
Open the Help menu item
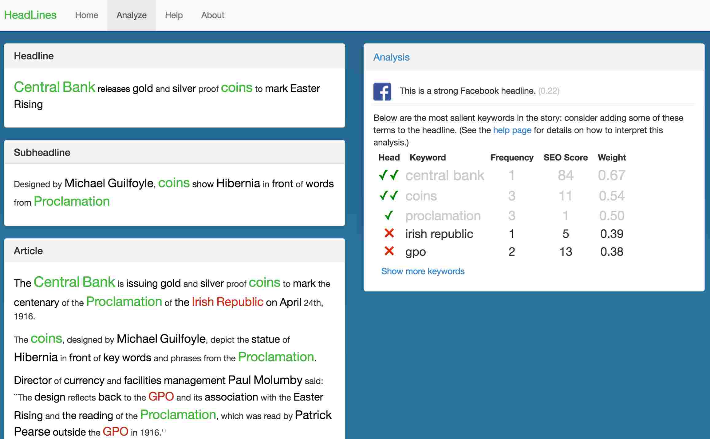tap(174, 15)
